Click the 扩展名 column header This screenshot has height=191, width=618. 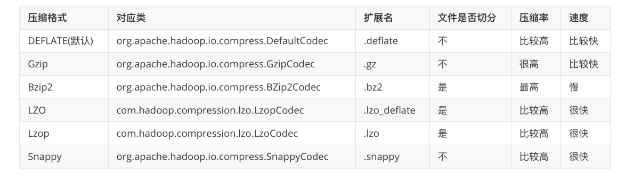[x=393, y=18]
